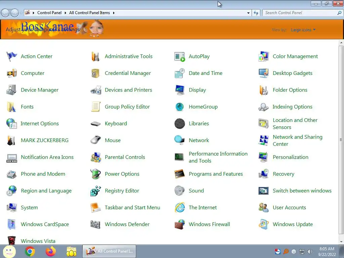The width and height of the screenshot is (344, 258).
Task: Click the volume speaker tray icon
Action: coord(310,252)
